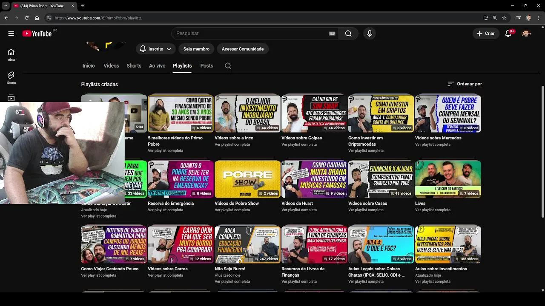Open browser zoom magnifier icon
This screenshot has width=545, height=306.
point(495,18)
